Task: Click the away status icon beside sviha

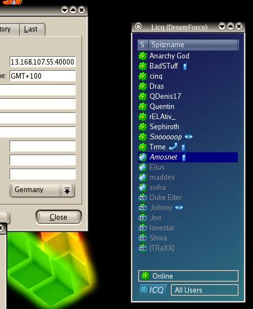Action: [x=143, y=188]
